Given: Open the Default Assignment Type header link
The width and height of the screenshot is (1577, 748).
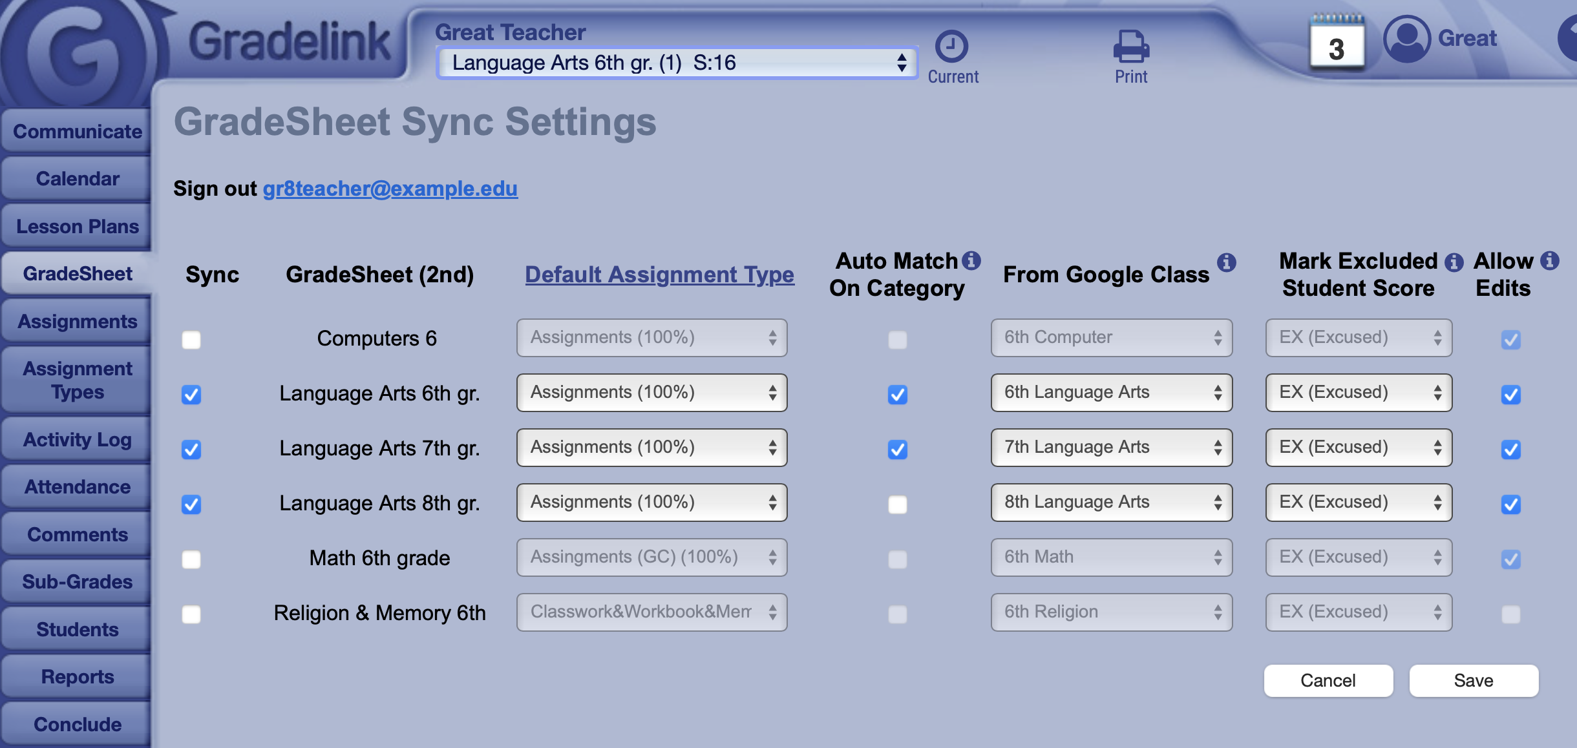Looking at the screenshot, I should (x=659, y=275).
